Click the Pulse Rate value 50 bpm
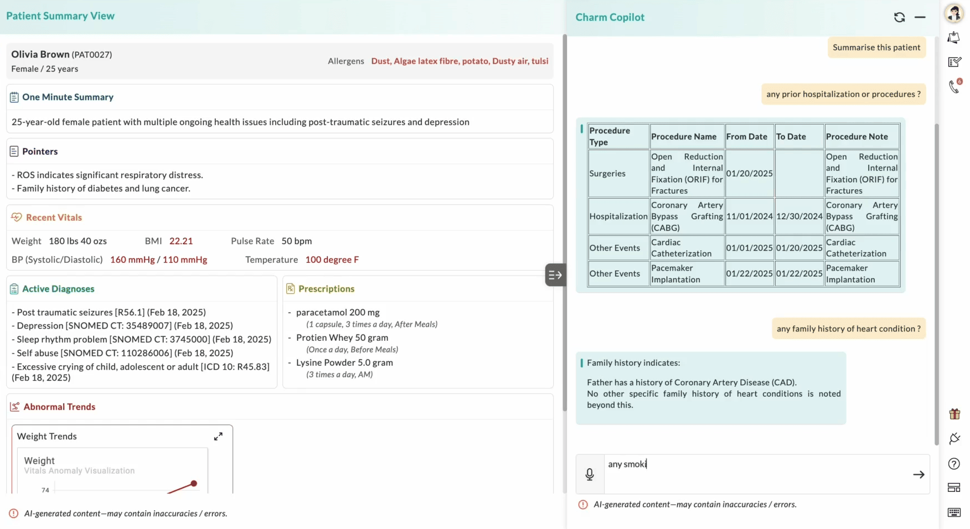Viewport: 970px width, 529px height. click(x=297, y=241)
